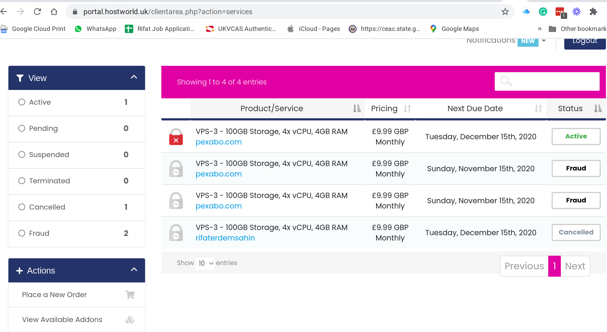607x332 pixels.
Task: Select the Fraud filter radio button
Action: tap(22, 233)
